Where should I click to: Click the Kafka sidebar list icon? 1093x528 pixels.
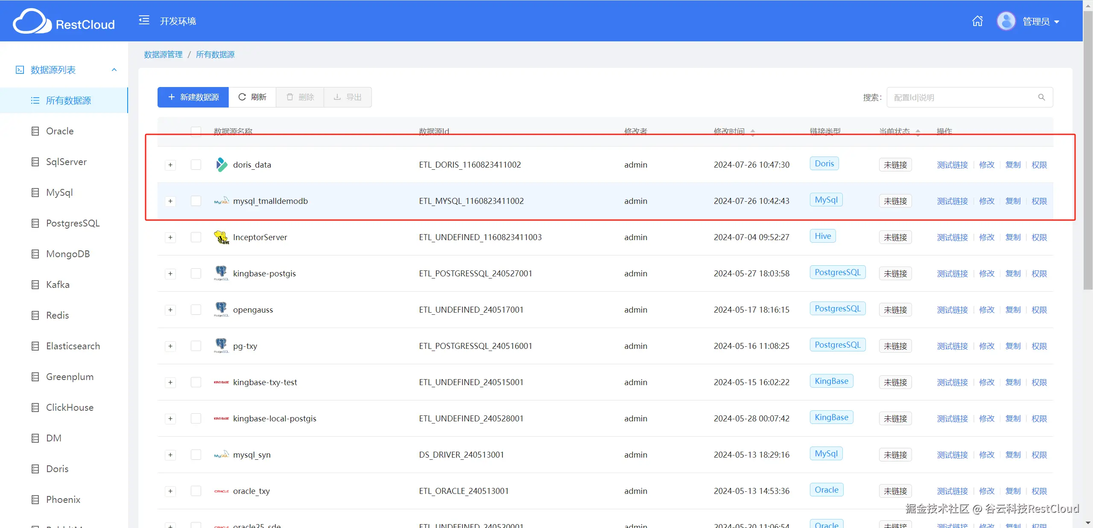click(35, 284)
